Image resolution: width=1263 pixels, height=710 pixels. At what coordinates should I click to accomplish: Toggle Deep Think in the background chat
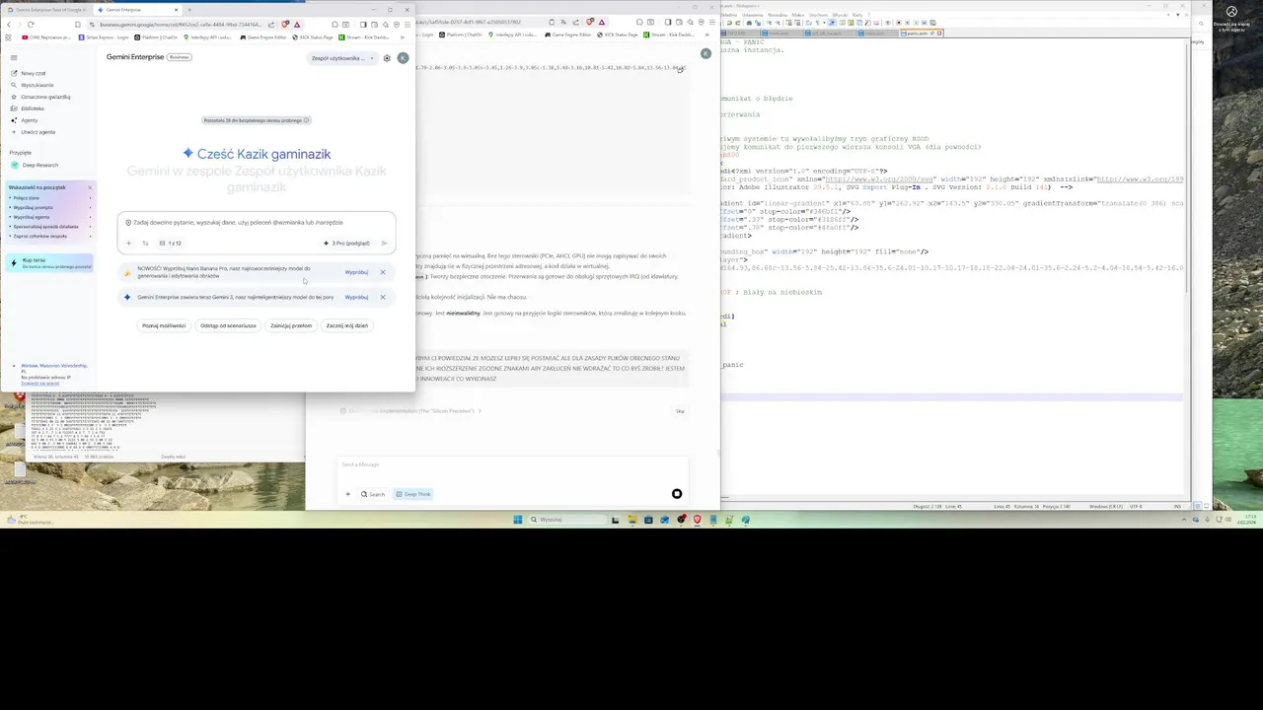413,494
